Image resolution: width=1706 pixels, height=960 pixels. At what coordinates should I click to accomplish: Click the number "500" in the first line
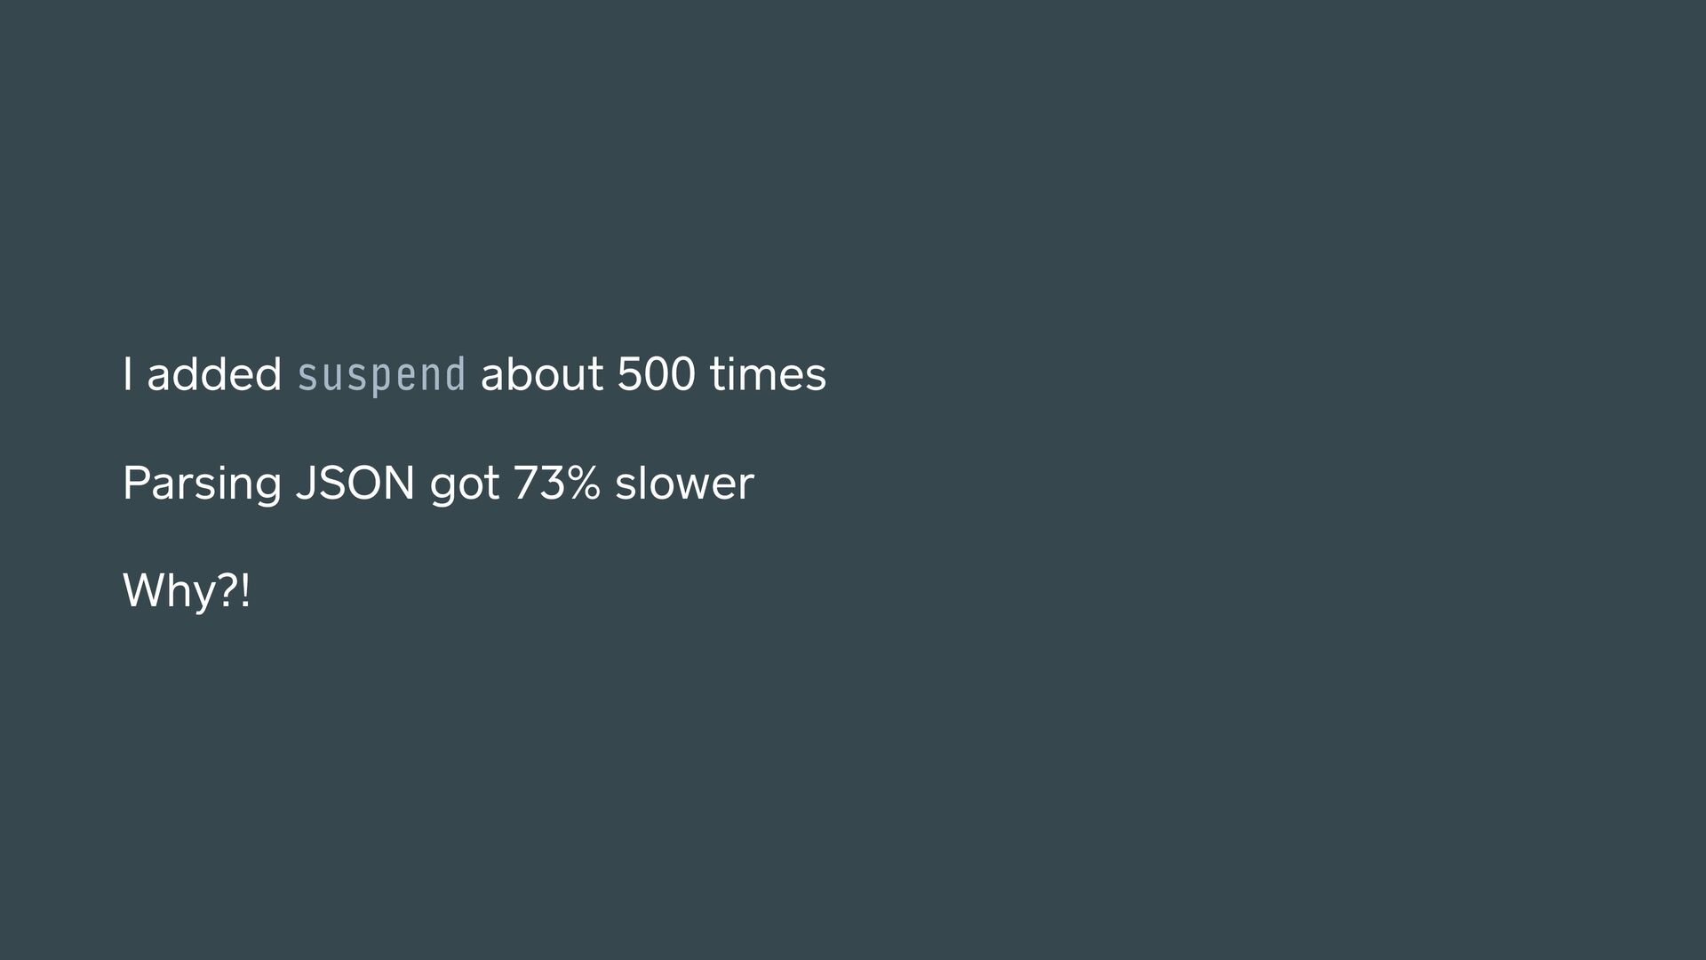point(656,374)
